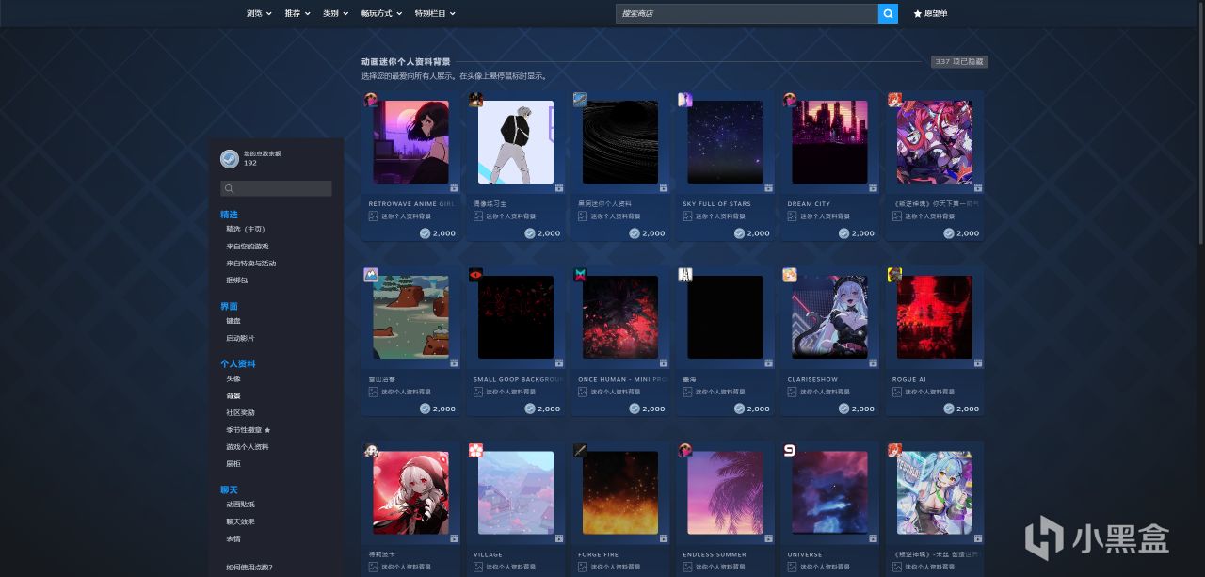Click red eye game icon on Small Goop card
This screenshot has width=1205, height=577.
click(475, 275)
